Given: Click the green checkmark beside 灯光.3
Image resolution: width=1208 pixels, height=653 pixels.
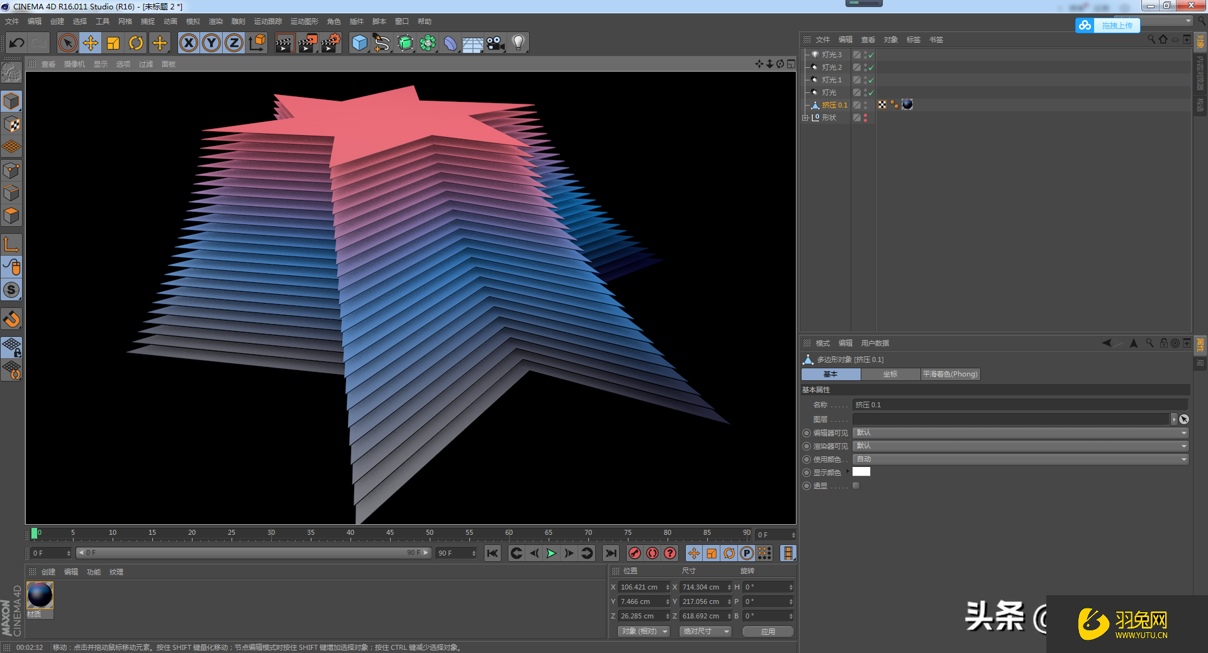Looking at the screenshot, I should point(871,55).
